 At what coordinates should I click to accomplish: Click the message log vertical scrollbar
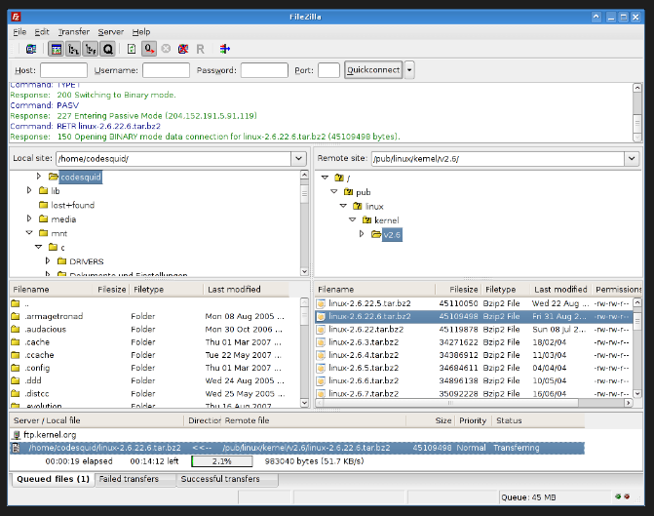pyautogui.click(x=636, y=113)
